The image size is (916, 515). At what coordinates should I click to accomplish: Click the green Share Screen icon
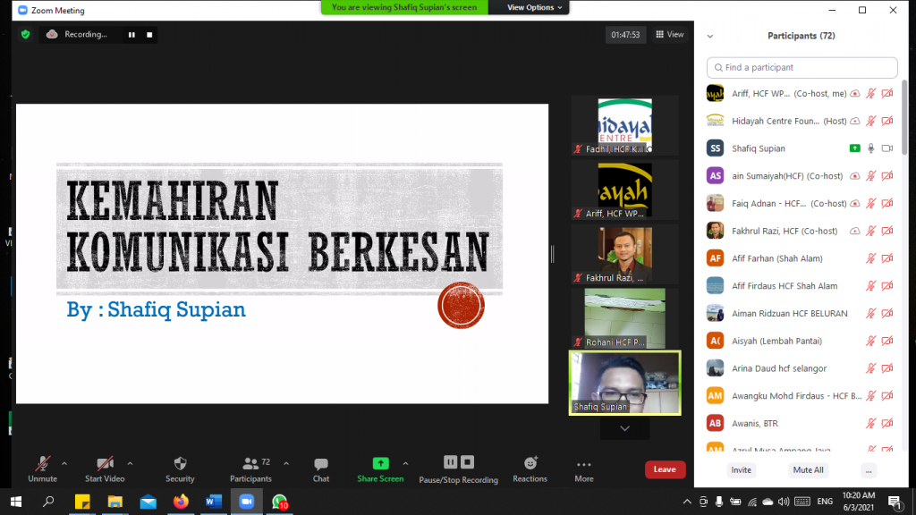(380, 463)
